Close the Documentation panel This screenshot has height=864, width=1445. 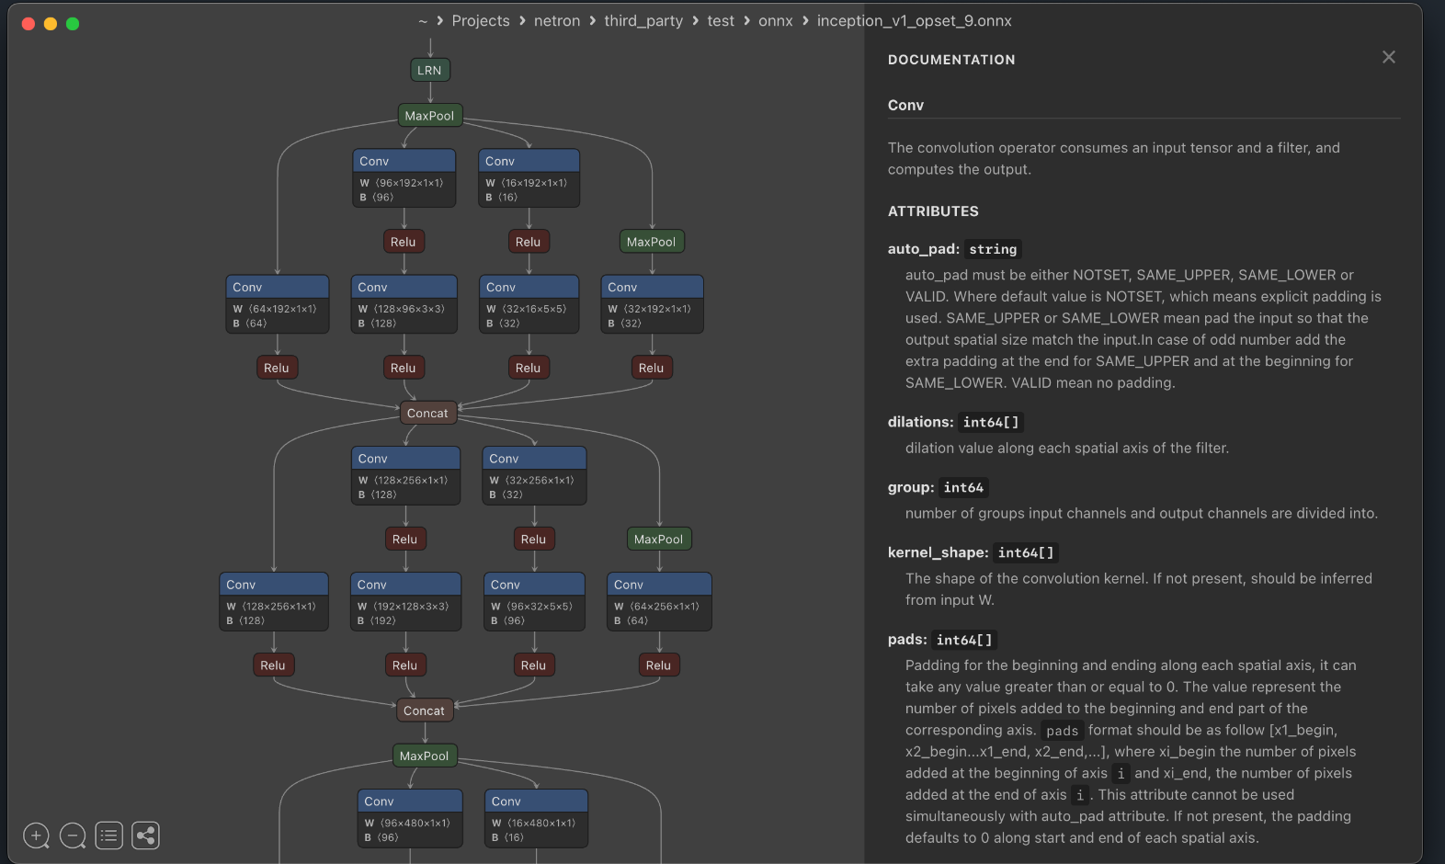point(1388,57)
